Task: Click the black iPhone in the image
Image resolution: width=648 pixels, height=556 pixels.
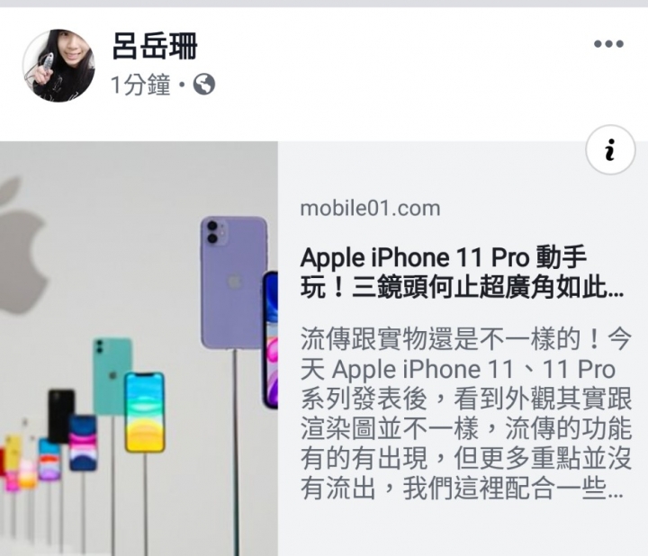Action: pos(61,415)
